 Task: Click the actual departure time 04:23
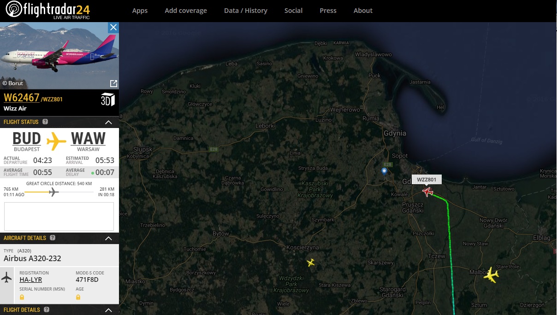point(42,161)
